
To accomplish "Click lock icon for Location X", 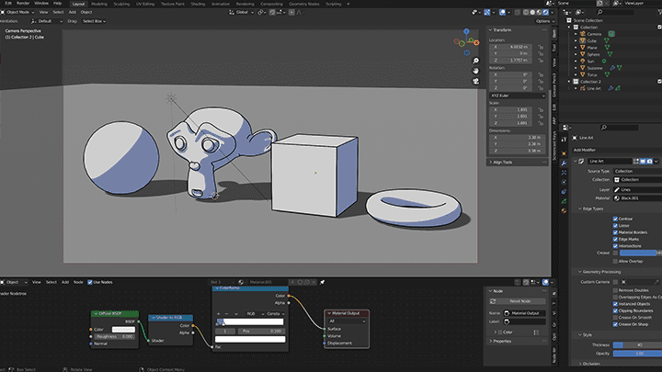I will click(541, 47).
